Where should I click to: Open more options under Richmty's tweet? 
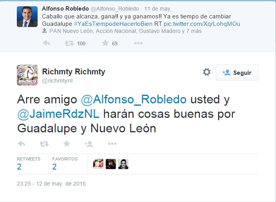pos(112,144)
